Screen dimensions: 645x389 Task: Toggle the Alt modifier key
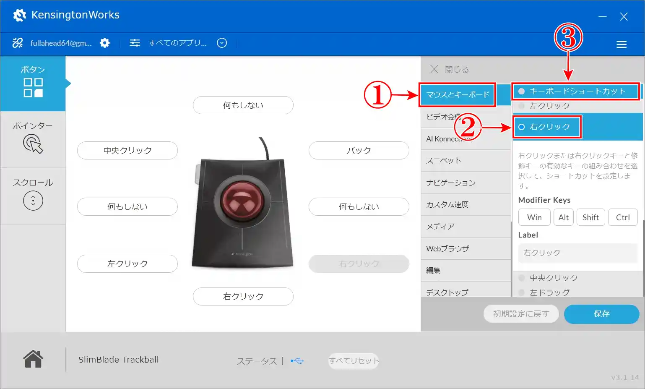563,217
